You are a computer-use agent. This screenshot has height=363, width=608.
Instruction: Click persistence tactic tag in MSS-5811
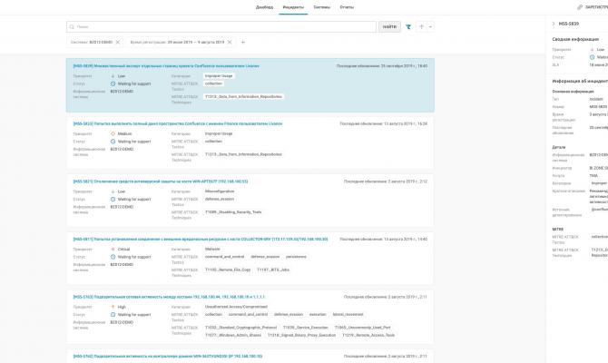[296, 257]
